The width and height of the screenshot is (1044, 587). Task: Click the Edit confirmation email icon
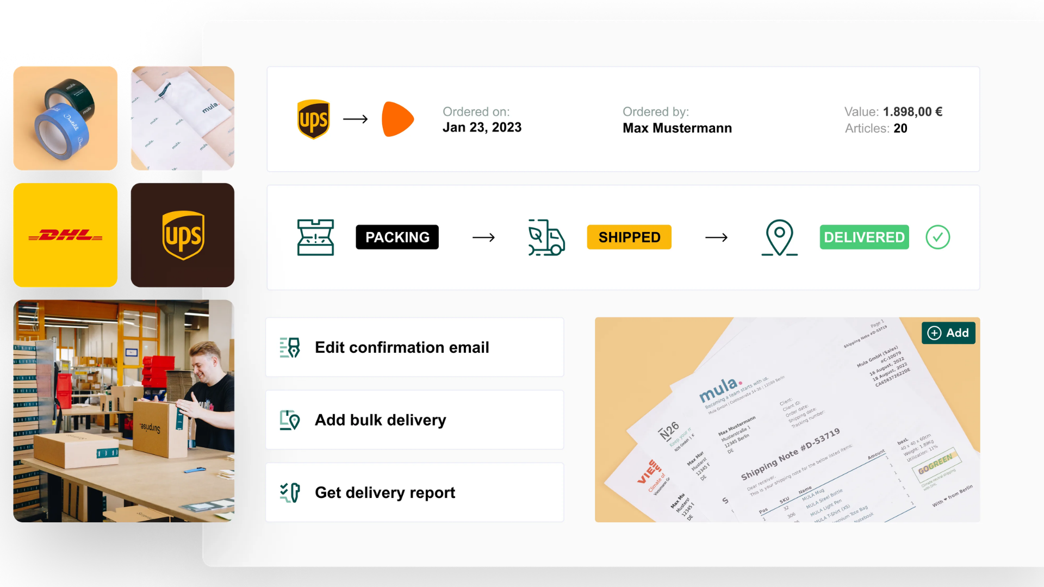point(290,347)
